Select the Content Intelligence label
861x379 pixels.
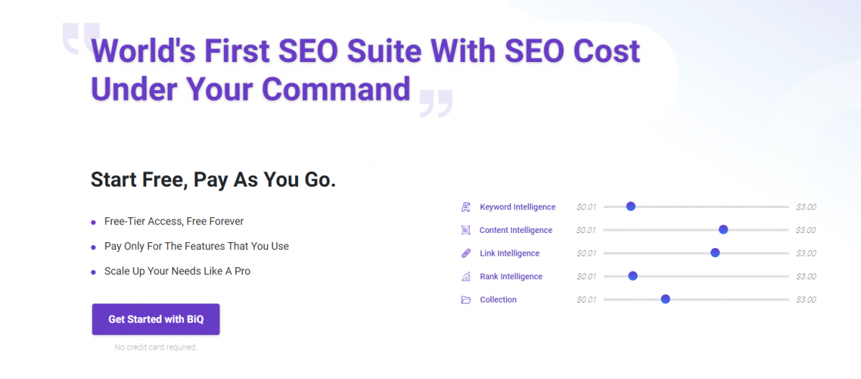pyautogui.click(x=516, y=230)
